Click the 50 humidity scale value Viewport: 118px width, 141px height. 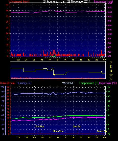3,110
